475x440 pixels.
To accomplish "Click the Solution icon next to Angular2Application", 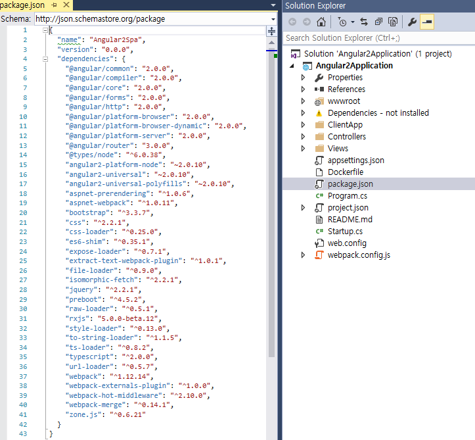I will click(x=295, y=54).
